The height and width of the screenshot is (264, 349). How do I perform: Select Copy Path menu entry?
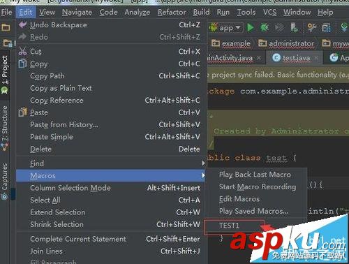pyautogui.click(x=110, y=76)
